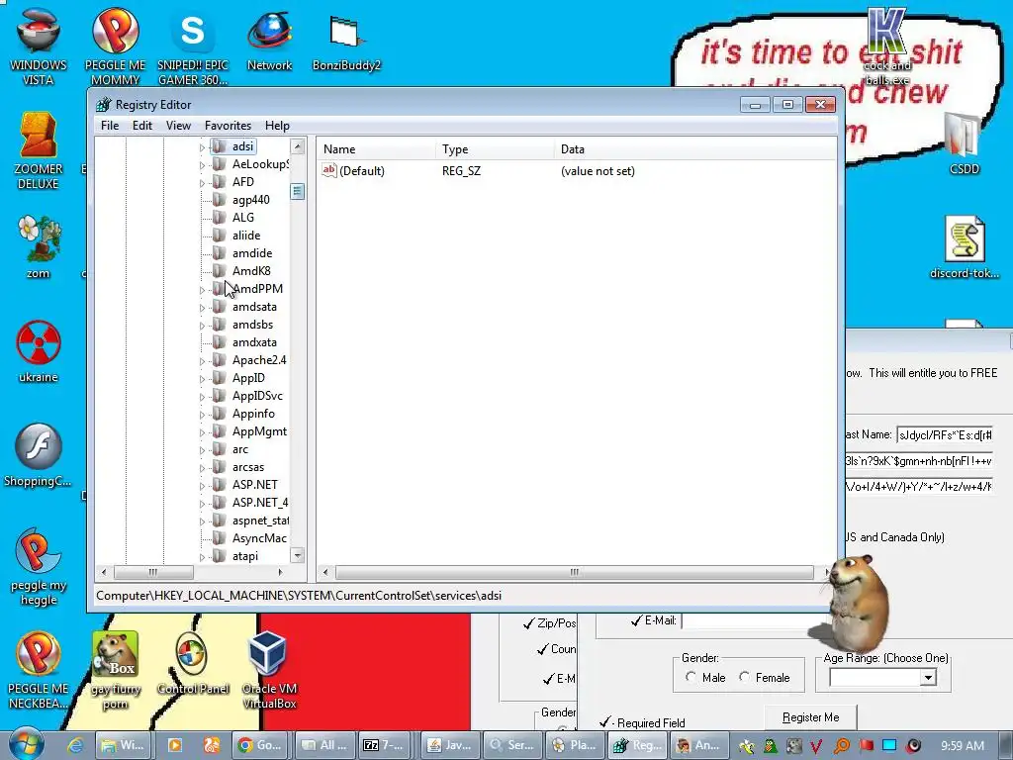Expand the amdsata registry key

tap(202, 309)
